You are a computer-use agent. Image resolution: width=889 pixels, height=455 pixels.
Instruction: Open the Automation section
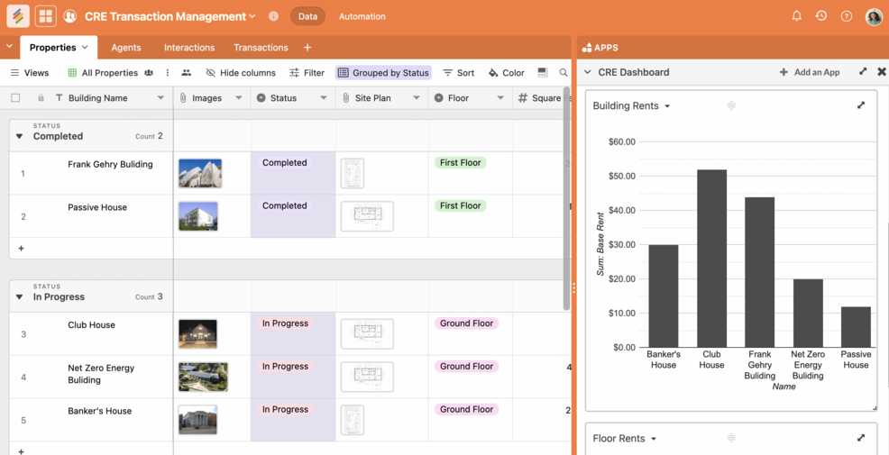(362, 16)
